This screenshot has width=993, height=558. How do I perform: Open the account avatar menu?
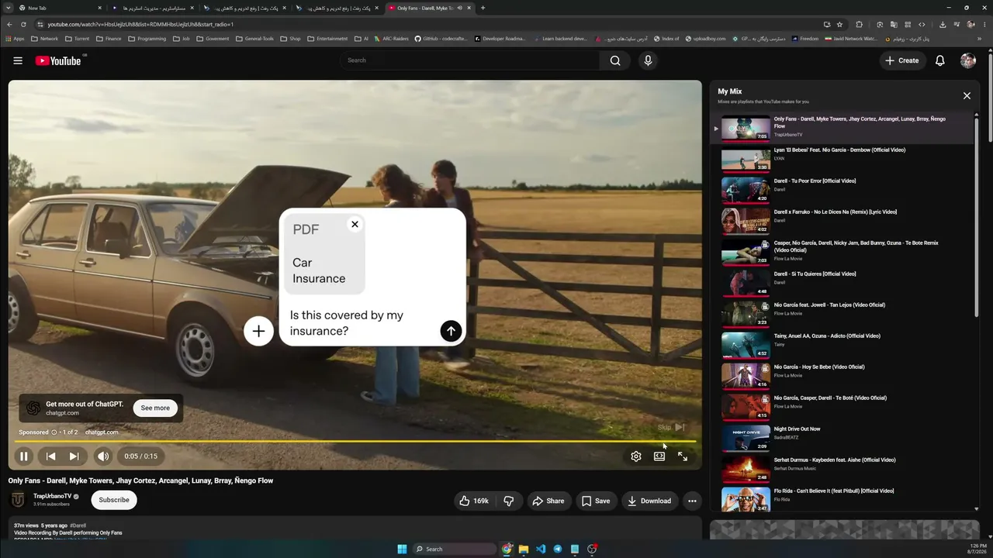tap(968, 60)
